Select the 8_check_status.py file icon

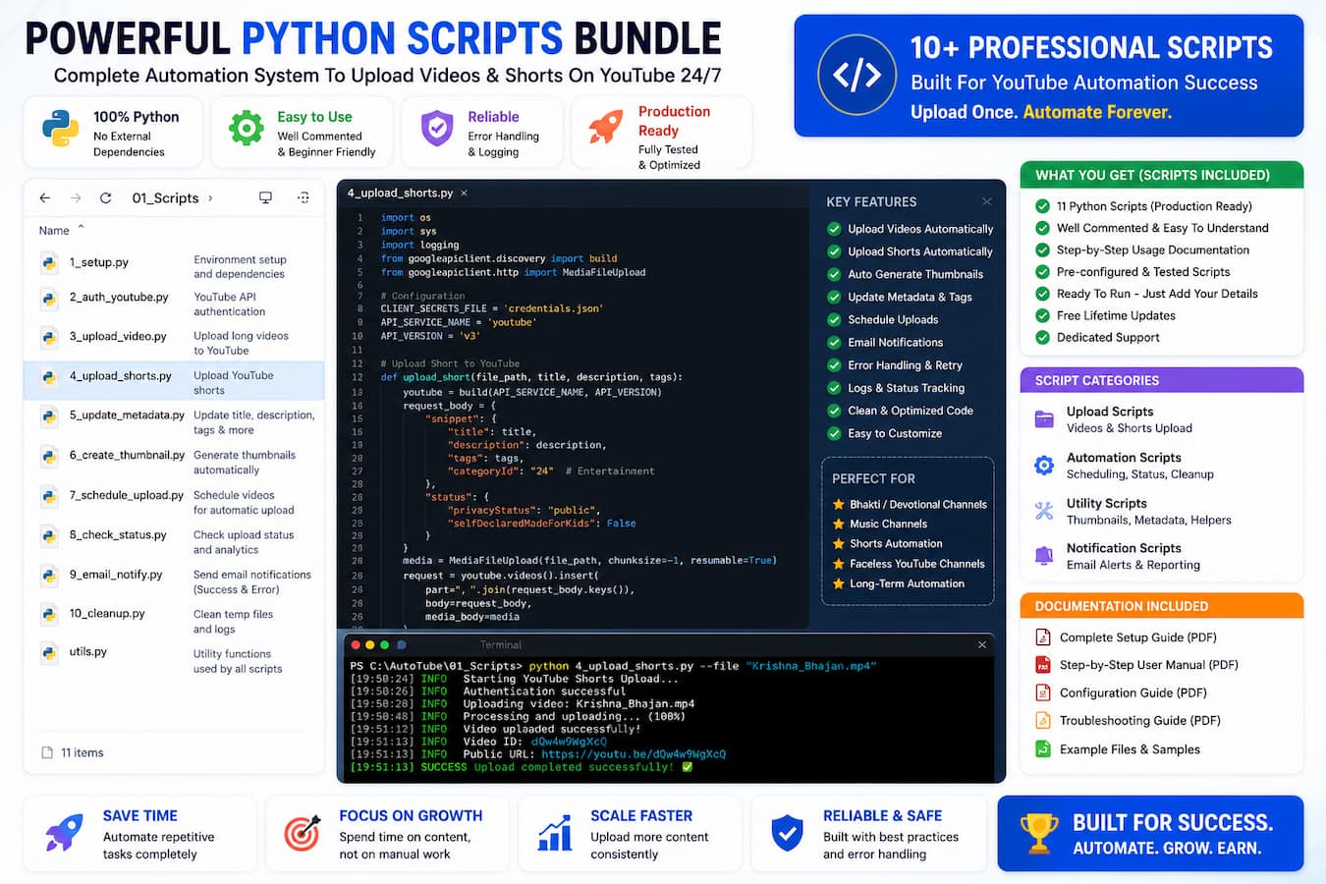point(49,535)
